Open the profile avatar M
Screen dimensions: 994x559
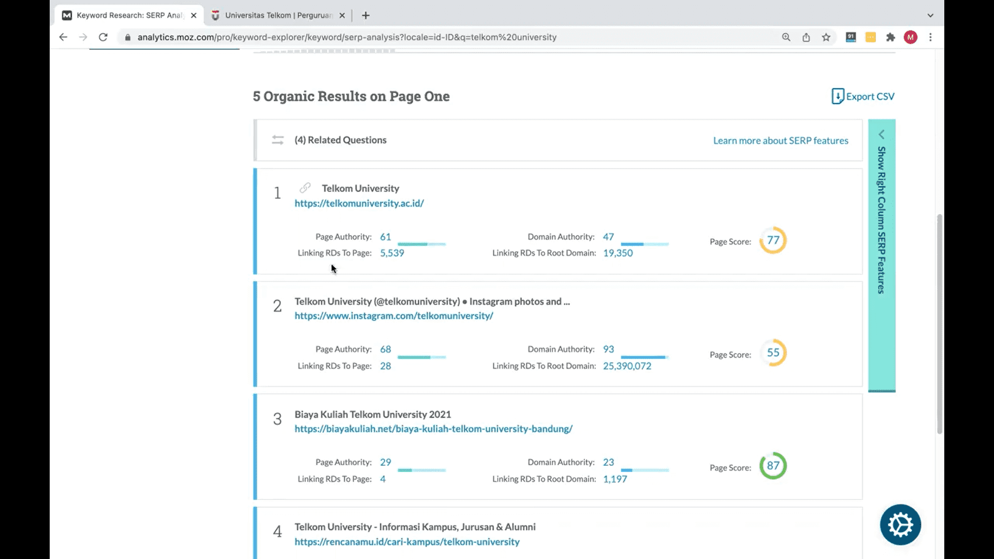tap(911, 37)
